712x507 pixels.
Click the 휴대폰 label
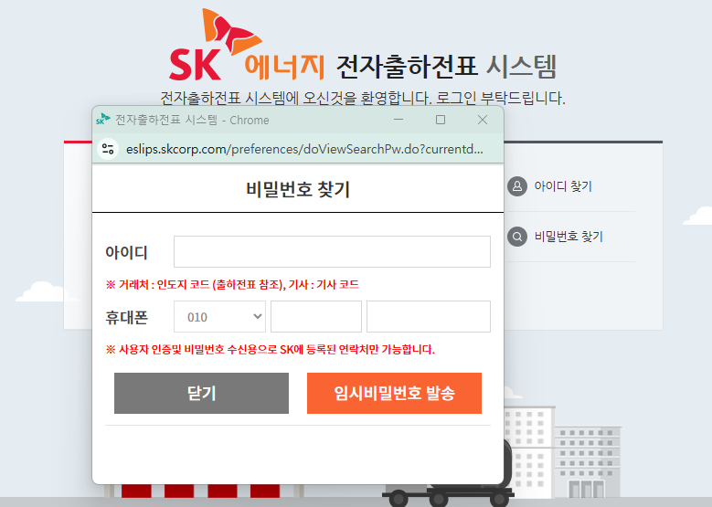(127, 317)
